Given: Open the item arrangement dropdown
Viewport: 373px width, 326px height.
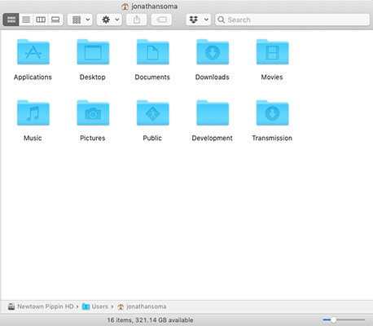Looking at the screenshot, I should pyautogui.click(x=80, y=20).
